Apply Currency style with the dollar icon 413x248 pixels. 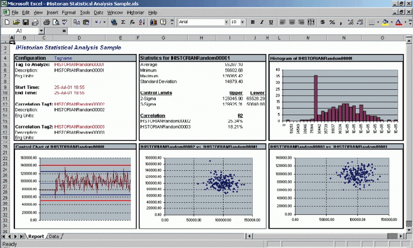(x=322, y=22)
